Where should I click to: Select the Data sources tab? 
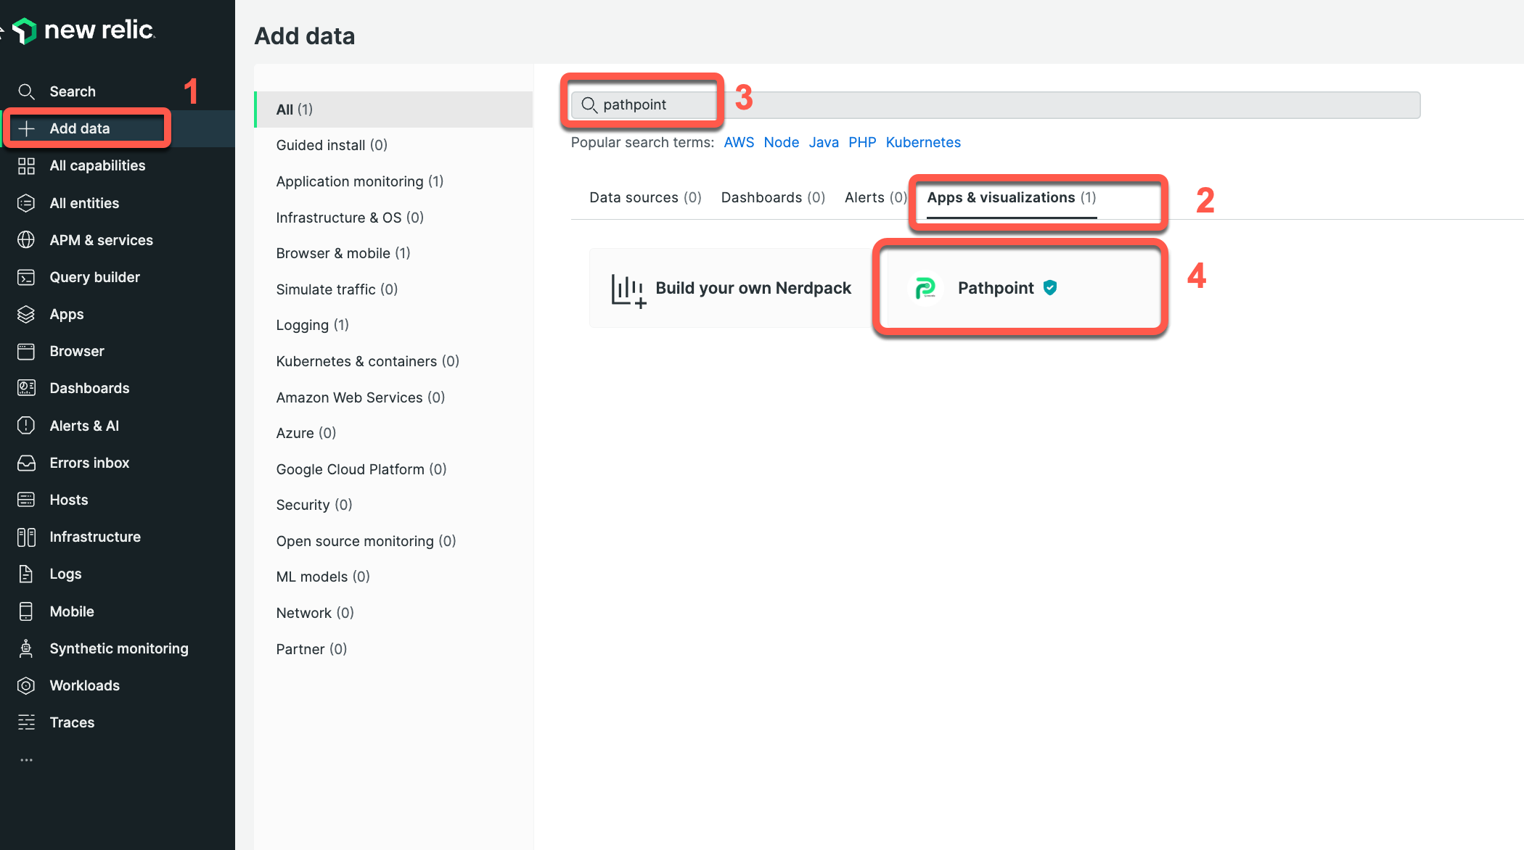point(644,197)
